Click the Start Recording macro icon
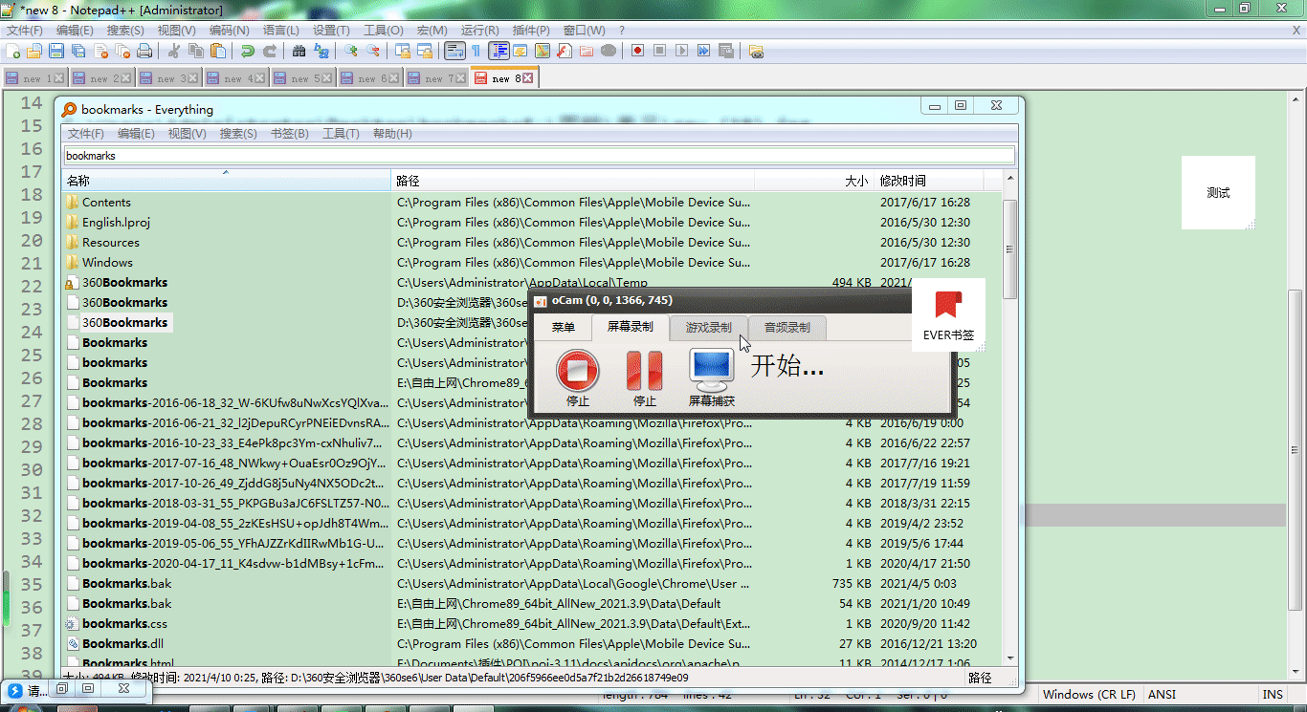The width and height of the screenshot is (1307, 712). pyautogui.click(x=637, y=51)
